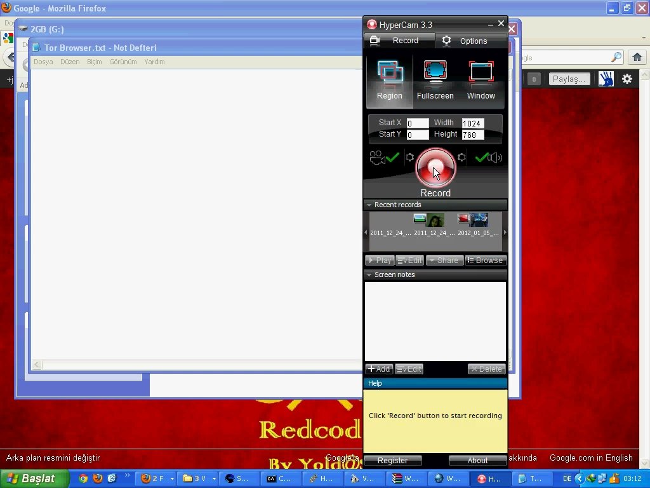The image size is (650, 488).
Task: Click Arka plan resmini değiştir link
Action: coord(53,457)
